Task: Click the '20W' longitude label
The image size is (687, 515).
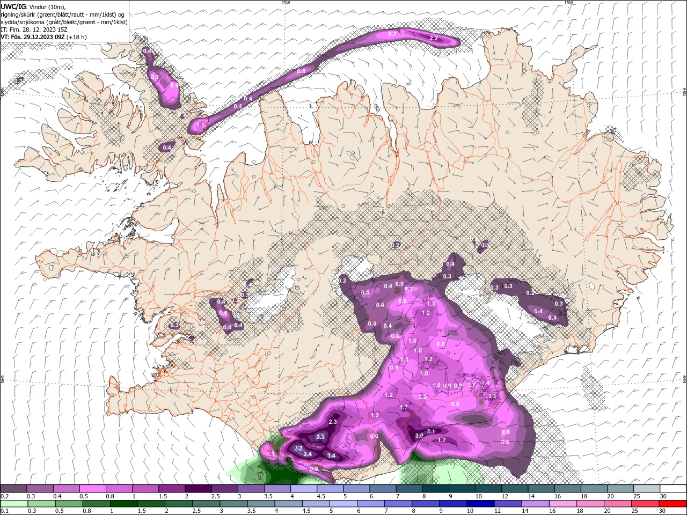Action: coord(286,3)
